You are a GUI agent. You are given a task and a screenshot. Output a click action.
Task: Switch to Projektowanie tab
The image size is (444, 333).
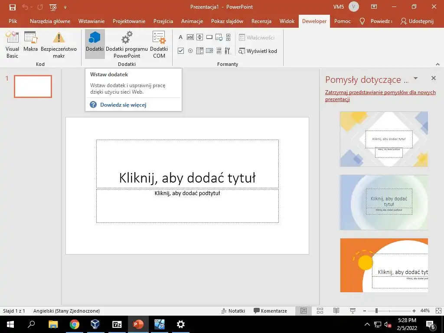[129, 21]
